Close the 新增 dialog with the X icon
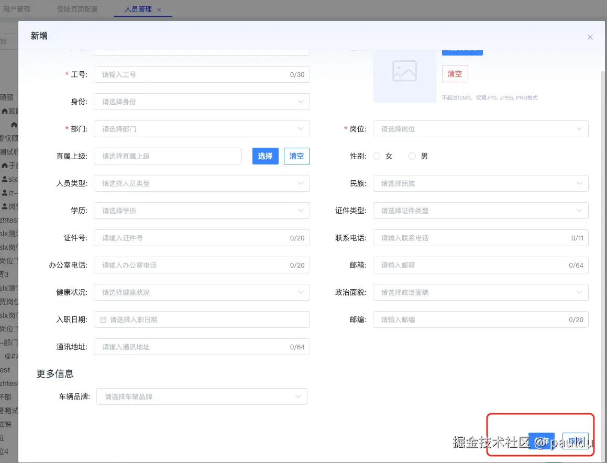This screenshot has height=463, width=607. click(x=590, y=37)
